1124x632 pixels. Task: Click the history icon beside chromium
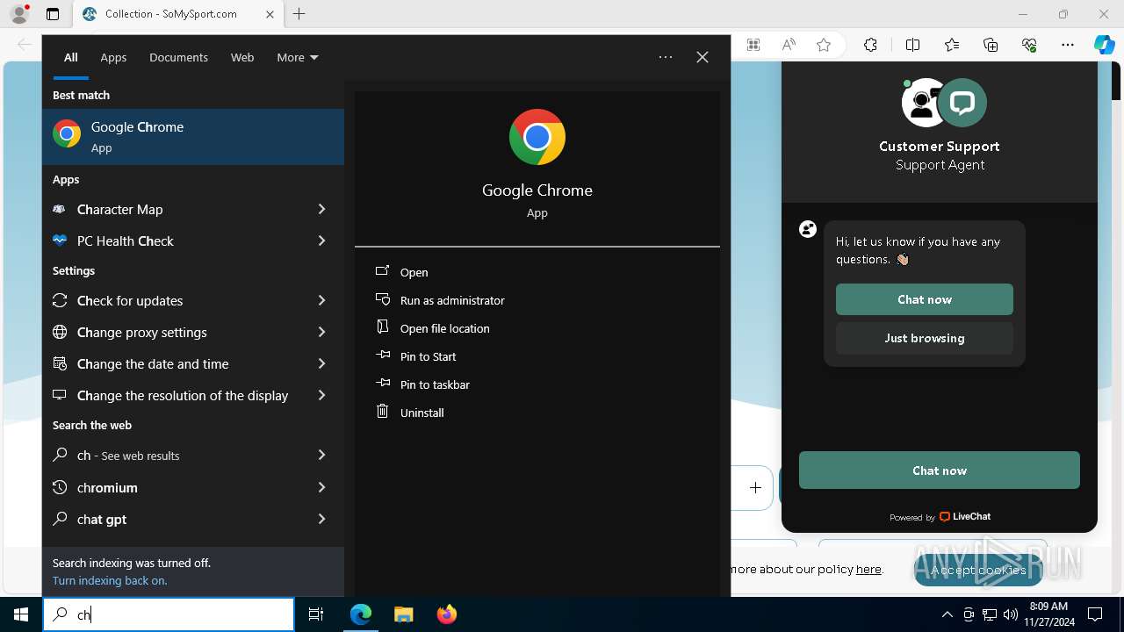coord(60,487)
